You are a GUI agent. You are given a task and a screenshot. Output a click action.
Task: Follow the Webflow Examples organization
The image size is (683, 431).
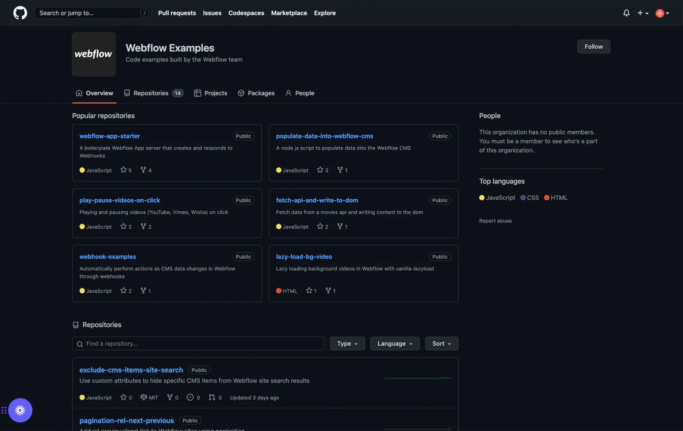coord(594,47)
